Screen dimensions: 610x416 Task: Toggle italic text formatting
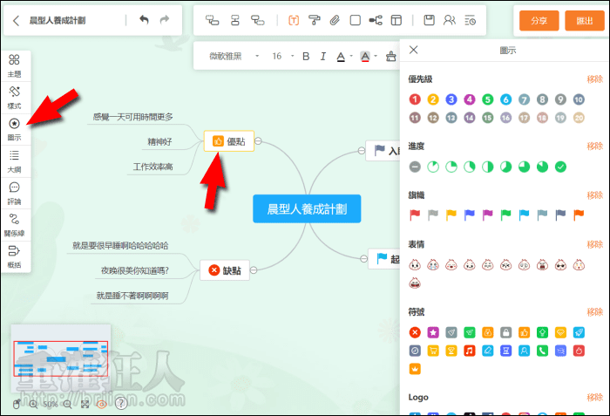[322, 57]
